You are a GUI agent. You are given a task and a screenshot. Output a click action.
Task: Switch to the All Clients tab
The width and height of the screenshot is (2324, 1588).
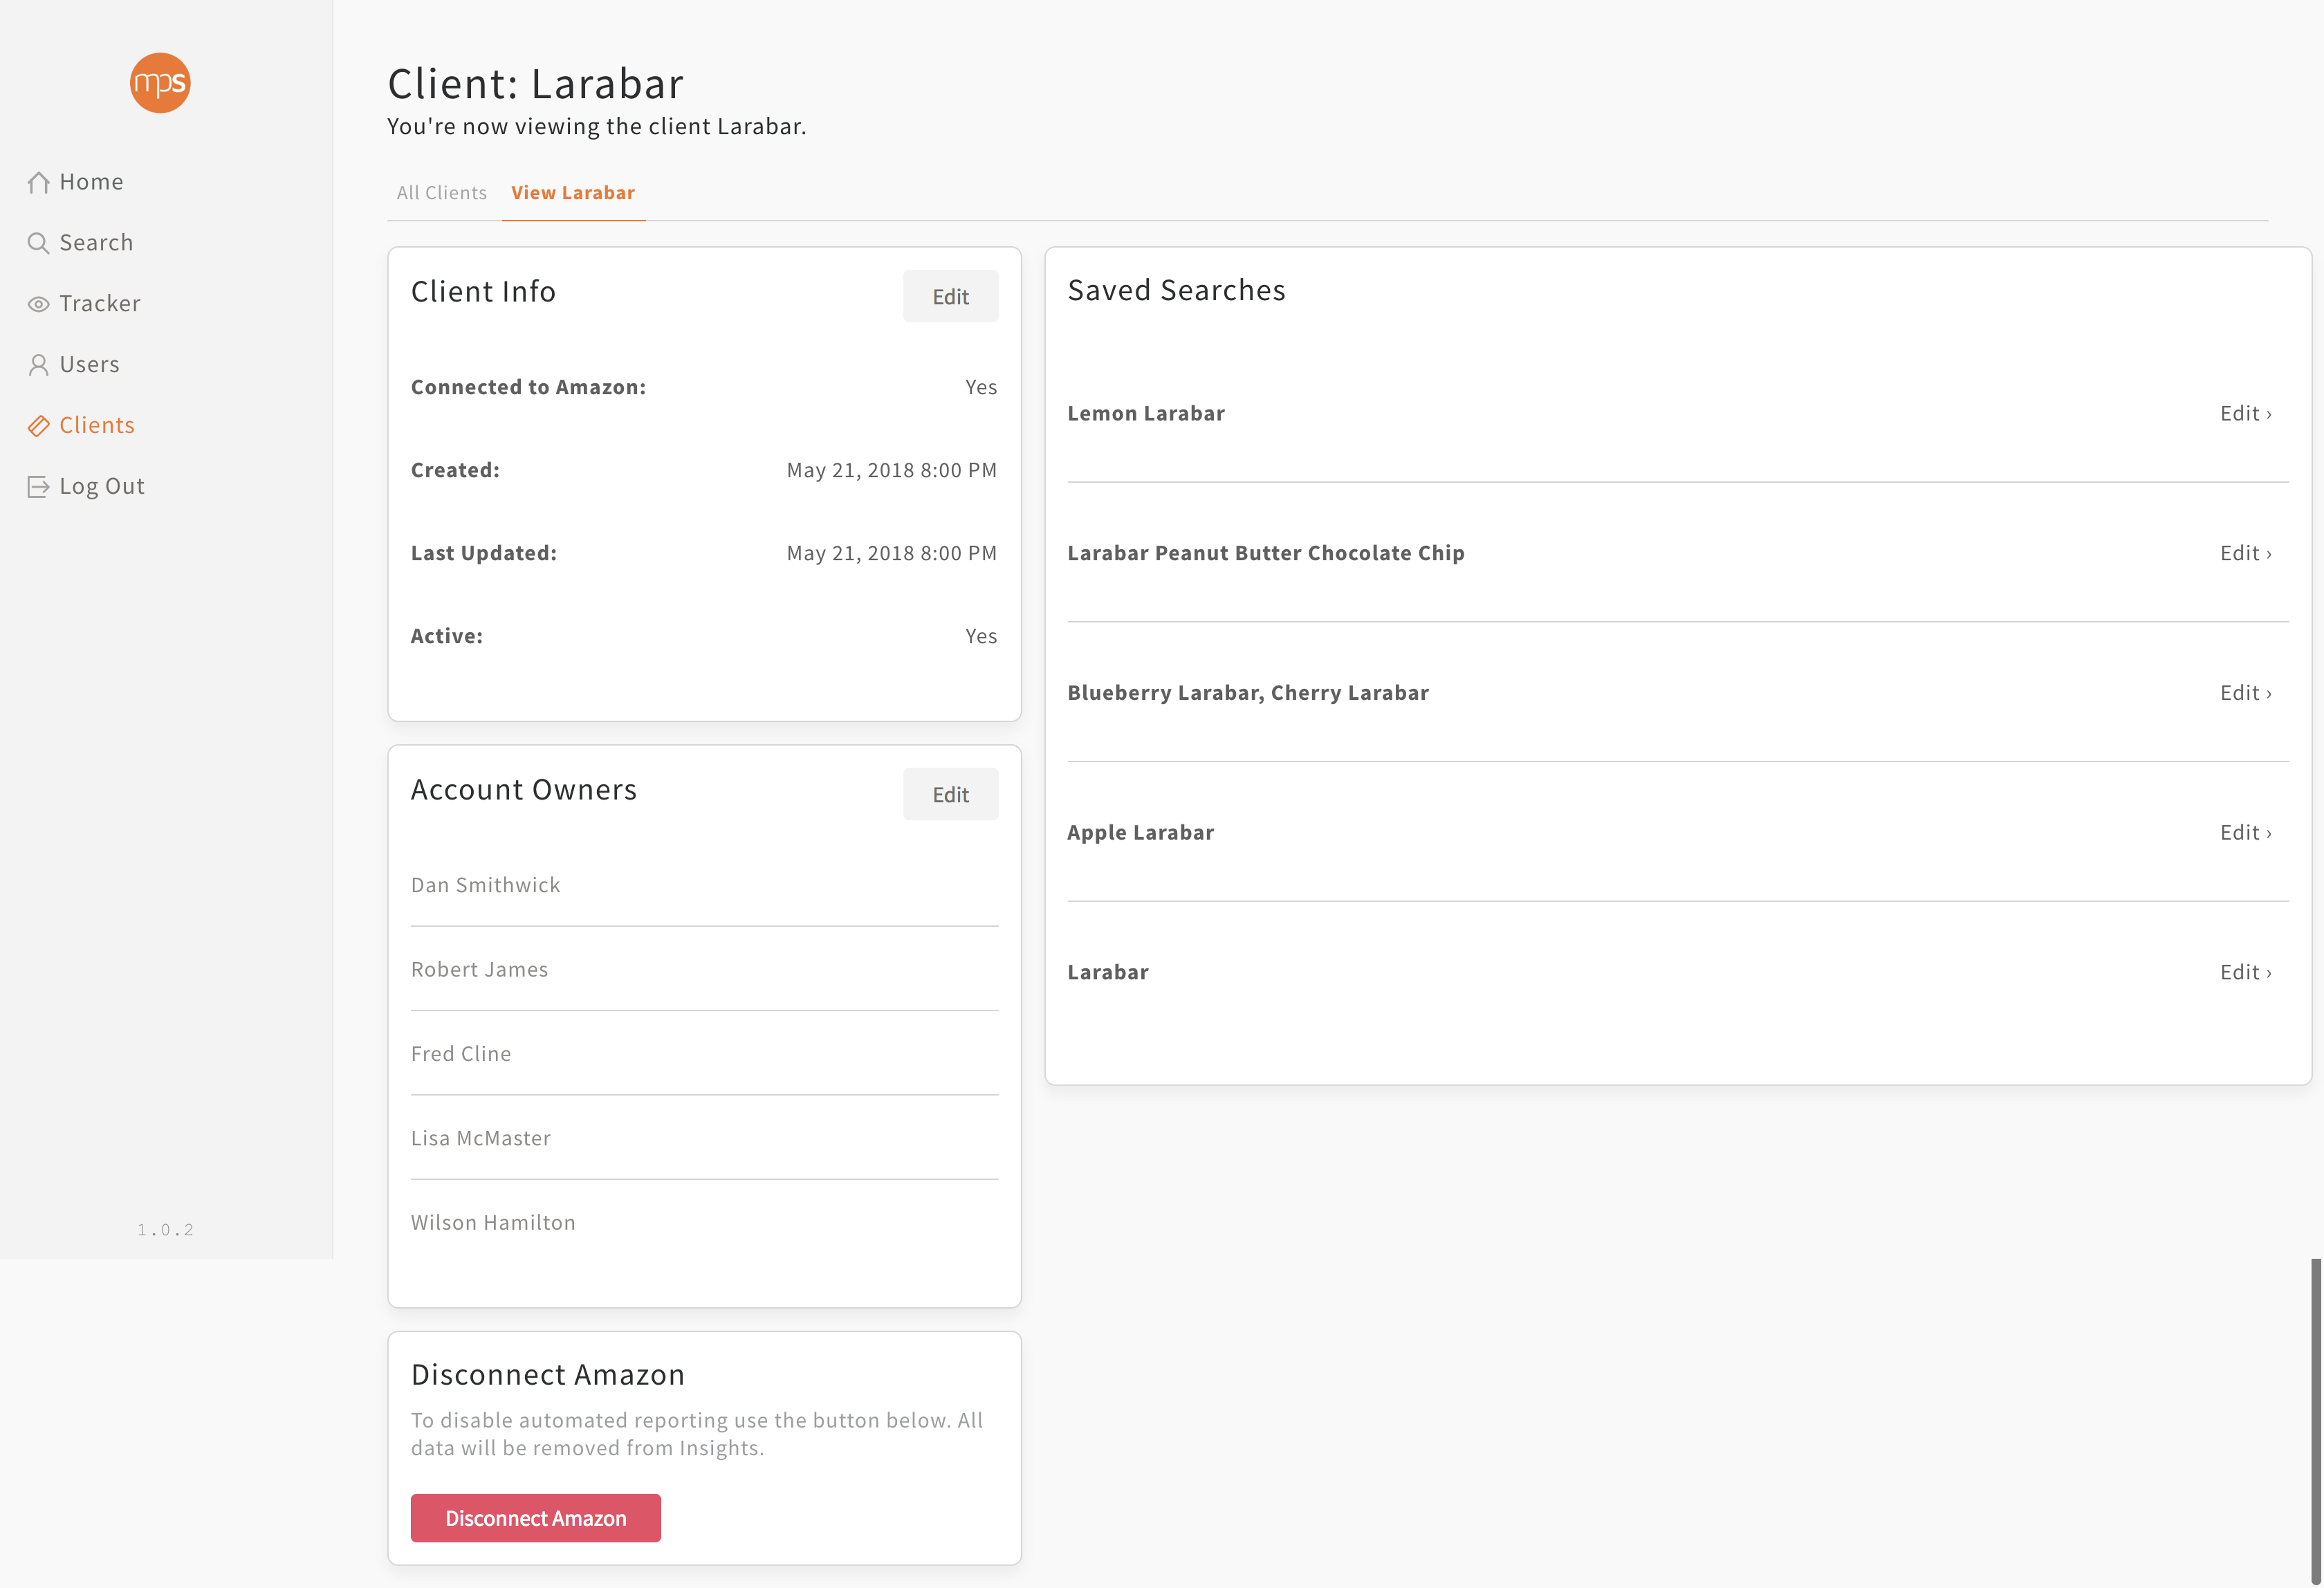(x=441, y=193)
